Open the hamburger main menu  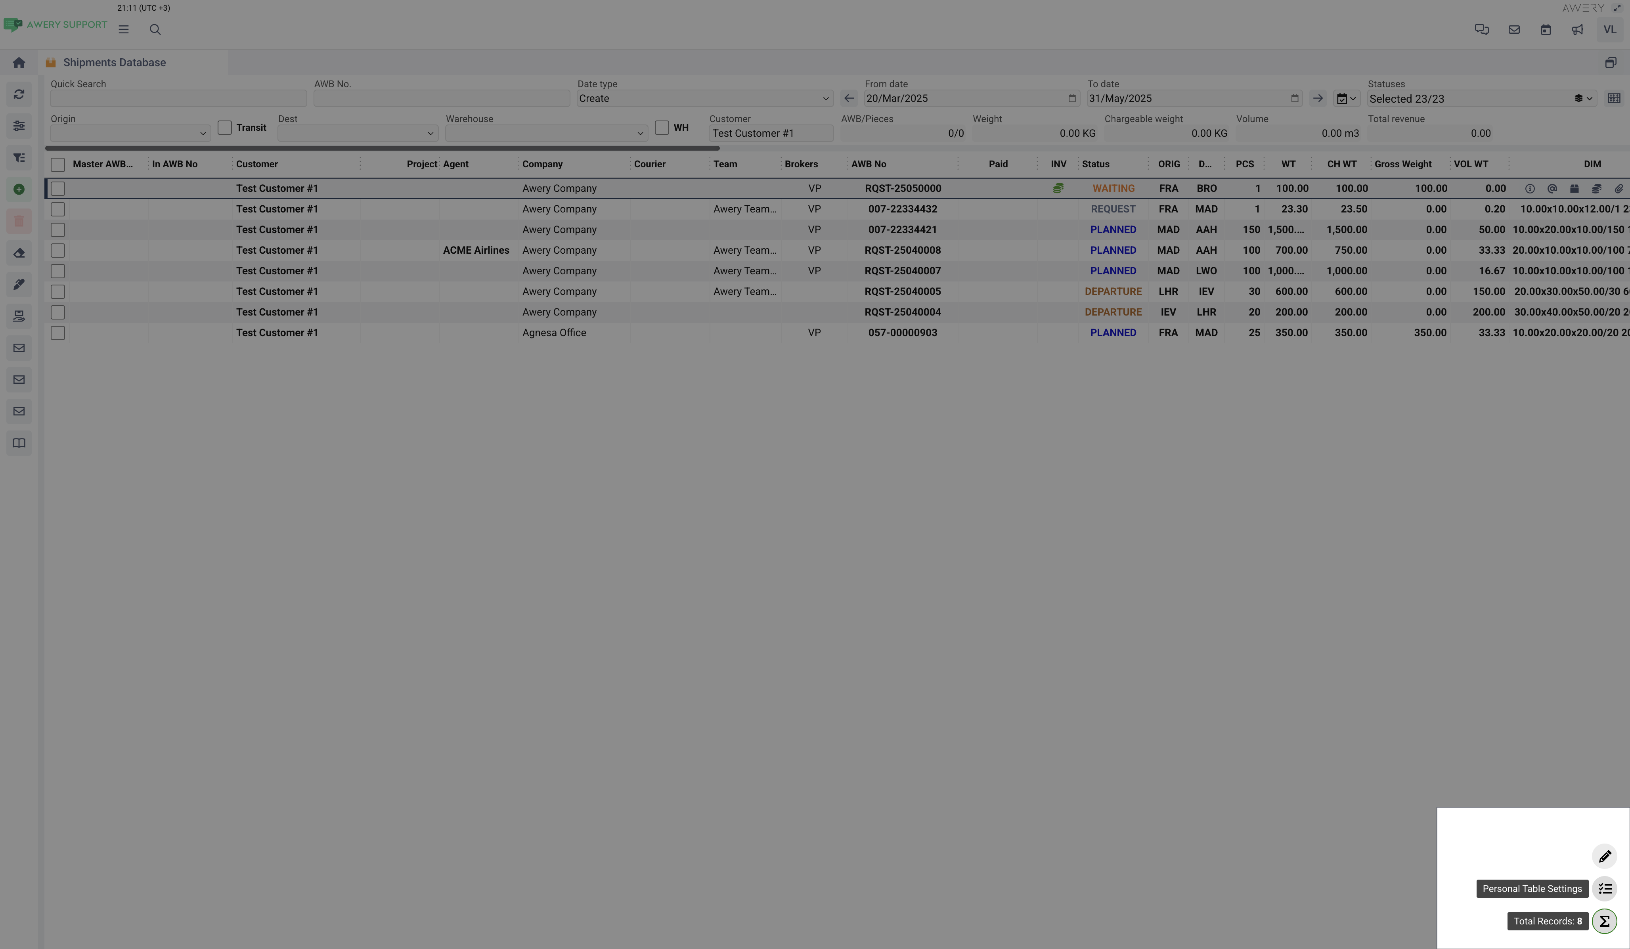(124, 30)
